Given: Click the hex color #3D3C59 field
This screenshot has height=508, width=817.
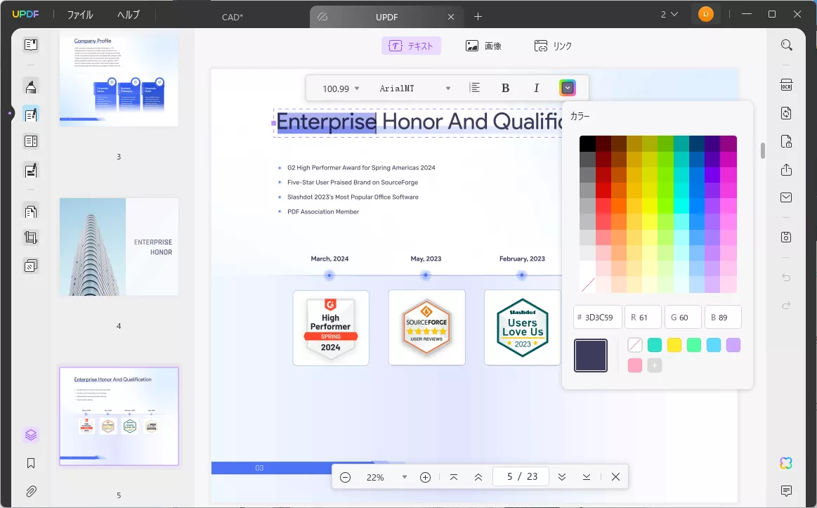Looking at the screenshot, I should [598, 318].
